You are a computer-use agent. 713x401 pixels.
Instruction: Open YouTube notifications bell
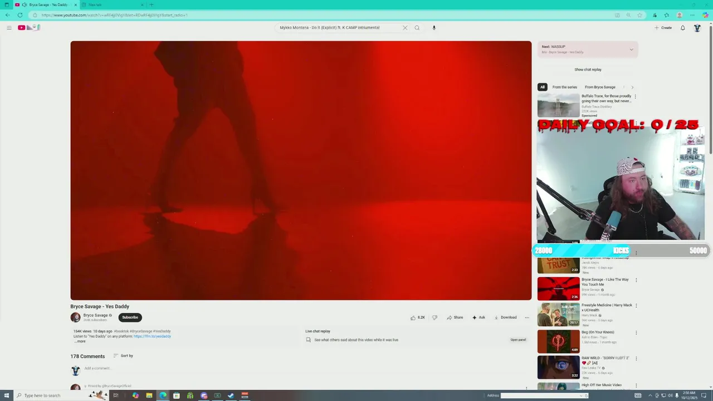tap(682, 27)
